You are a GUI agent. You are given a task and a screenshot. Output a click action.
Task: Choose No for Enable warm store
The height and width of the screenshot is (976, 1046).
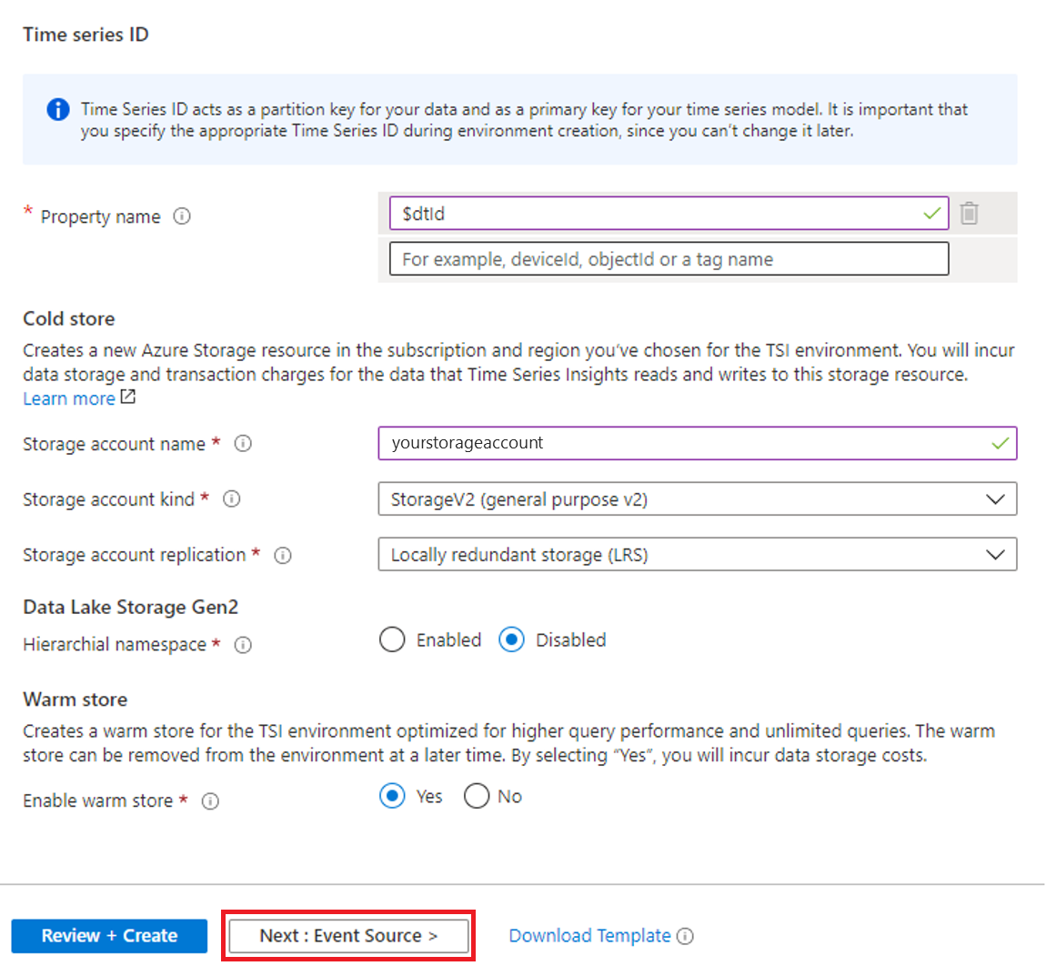tap(477, 796)
